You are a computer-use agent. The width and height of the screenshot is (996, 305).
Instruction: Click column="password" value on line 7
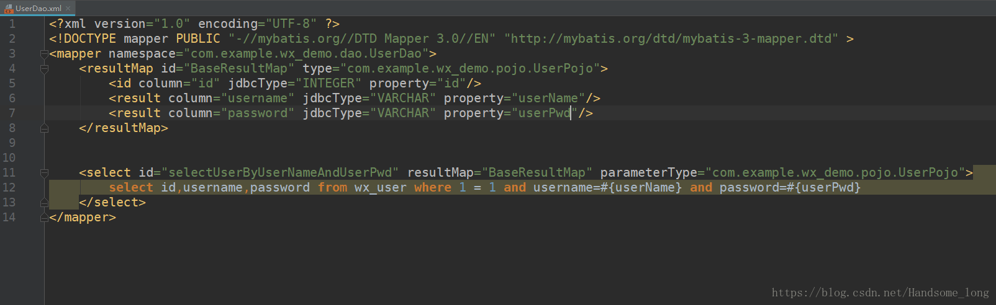(x=258, y=113)
